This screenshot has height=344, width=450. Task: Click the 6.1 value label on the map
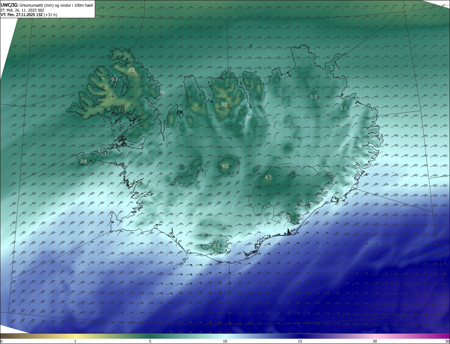[115, 79]
